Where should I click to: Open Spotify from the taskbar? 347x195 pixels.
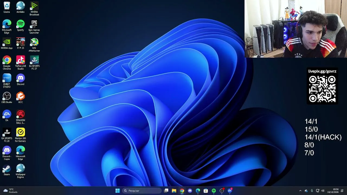214,191
